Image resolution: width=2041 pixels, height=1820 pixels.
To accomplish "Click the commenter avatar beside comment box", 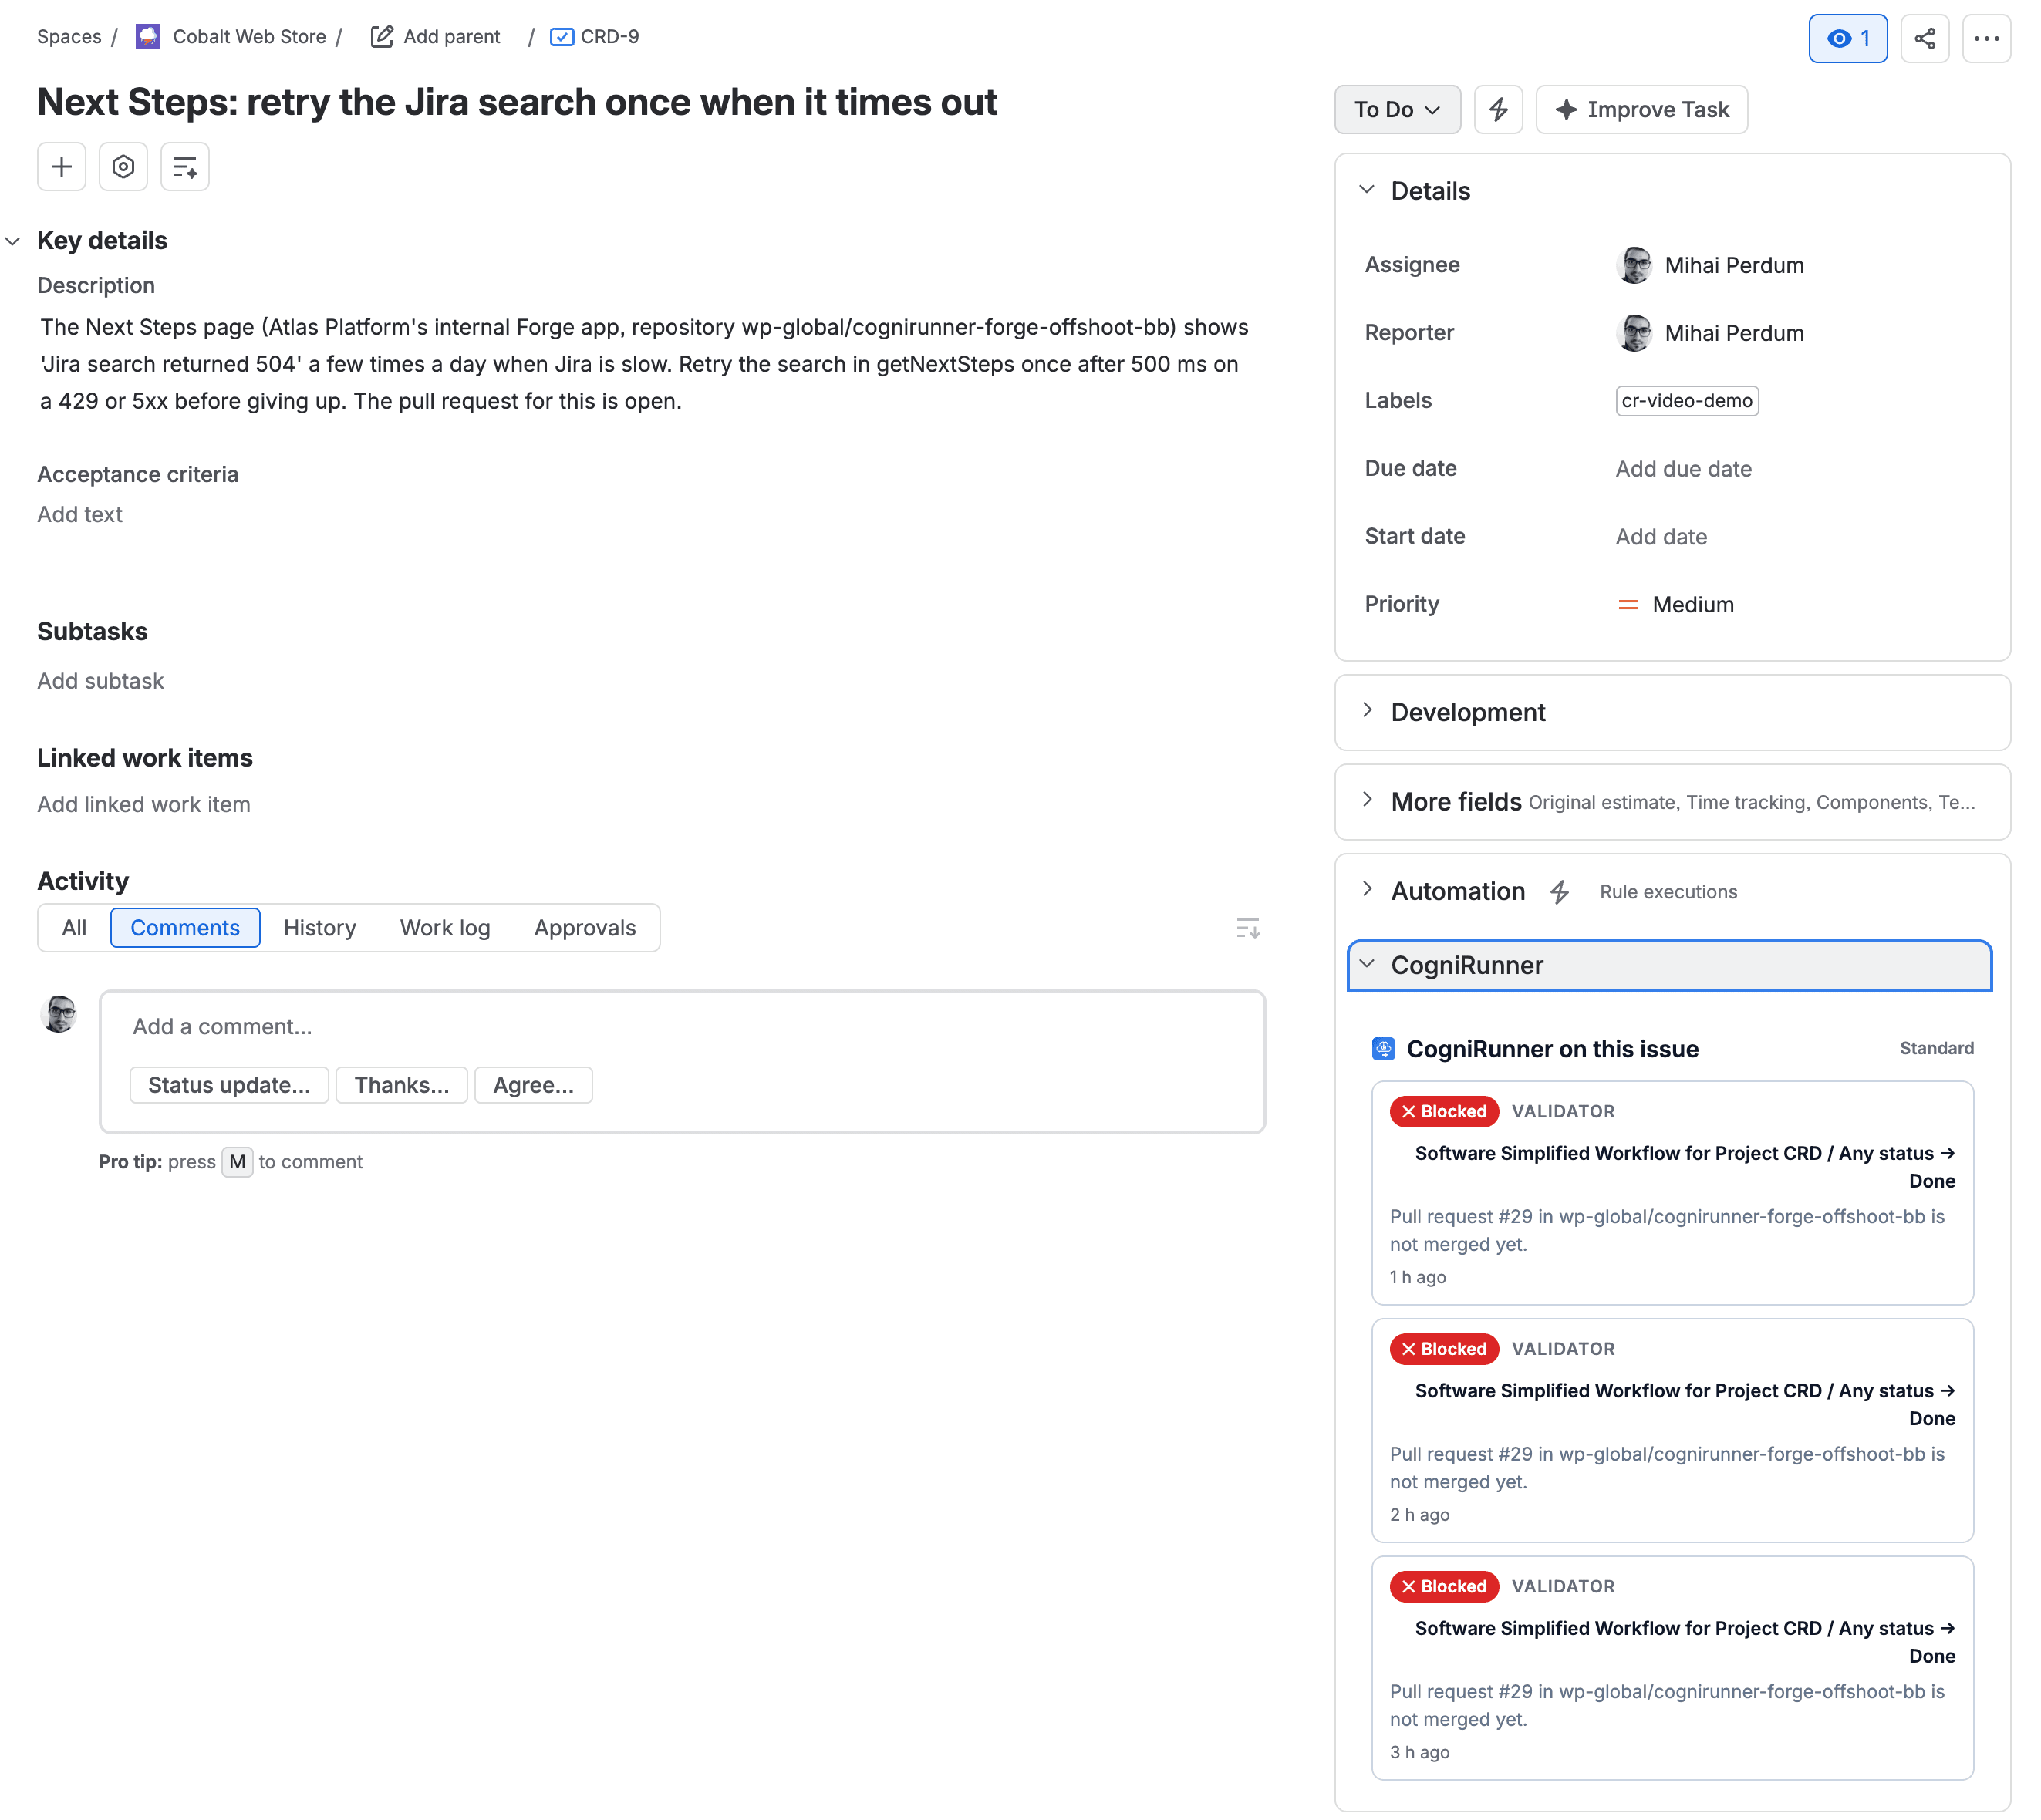I will pyautogui.click(x=59, y=1013).
